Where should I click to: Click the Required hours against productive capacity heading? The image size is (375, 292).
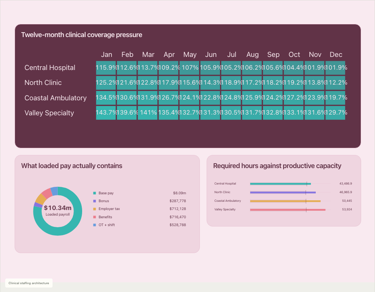[277, 166]
